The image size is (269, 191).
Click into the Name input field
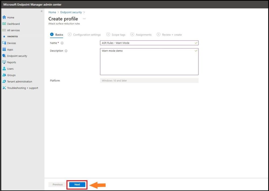(x=149, y=43)
